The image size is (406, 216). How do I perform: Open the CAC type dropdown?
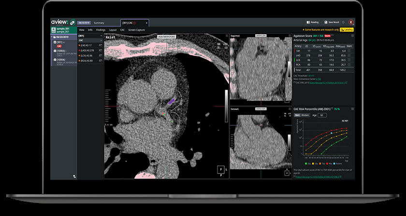[x=90, y=40]
